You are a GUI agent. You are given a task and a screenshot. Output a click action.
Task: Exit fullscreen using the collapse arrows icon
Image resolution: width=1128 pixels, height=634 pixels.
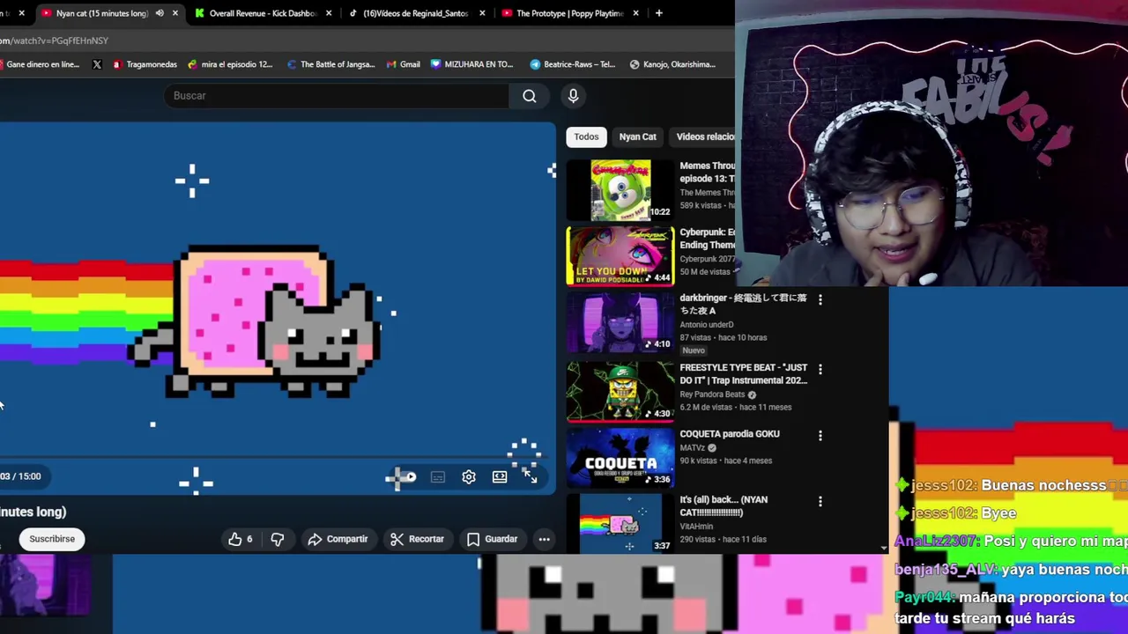(530, 476)
